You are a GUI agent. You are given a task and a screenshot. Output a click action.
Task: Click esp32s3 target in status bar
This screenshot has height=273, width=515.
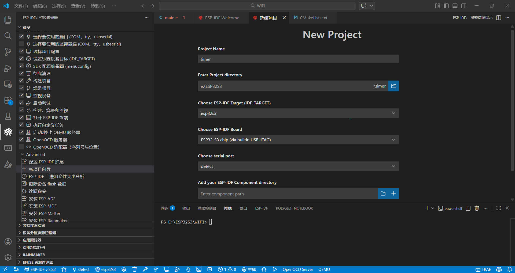pyautogui.click(x=106, y=269)
